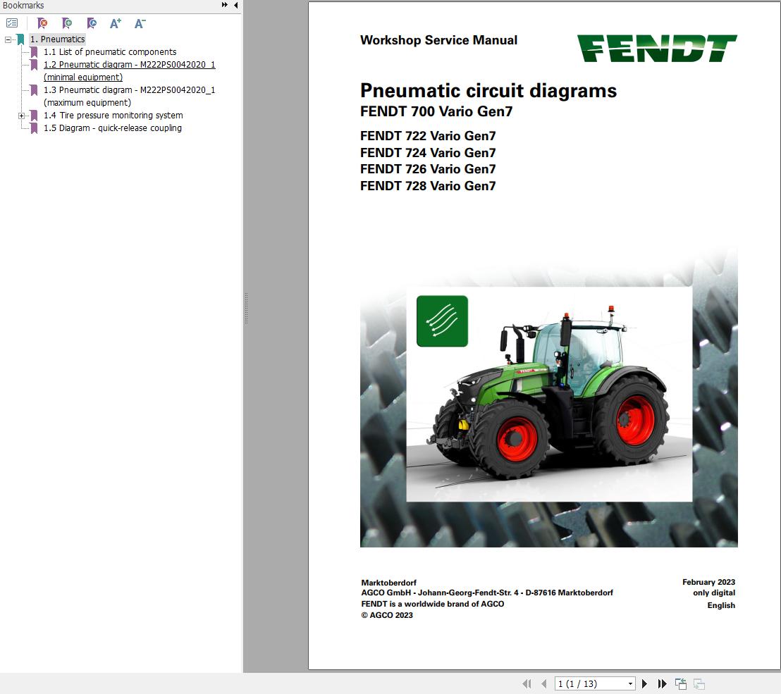Click the February 2023 date text
Image resolution: width=781 pixels, height=694 pixels.
708,582
